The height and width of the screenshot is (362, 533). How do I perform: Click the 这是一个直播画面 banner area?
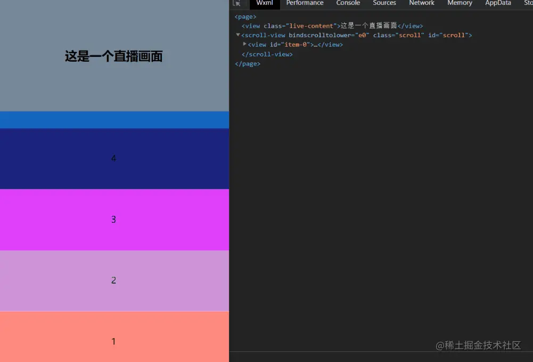click(x=113, y=56)
